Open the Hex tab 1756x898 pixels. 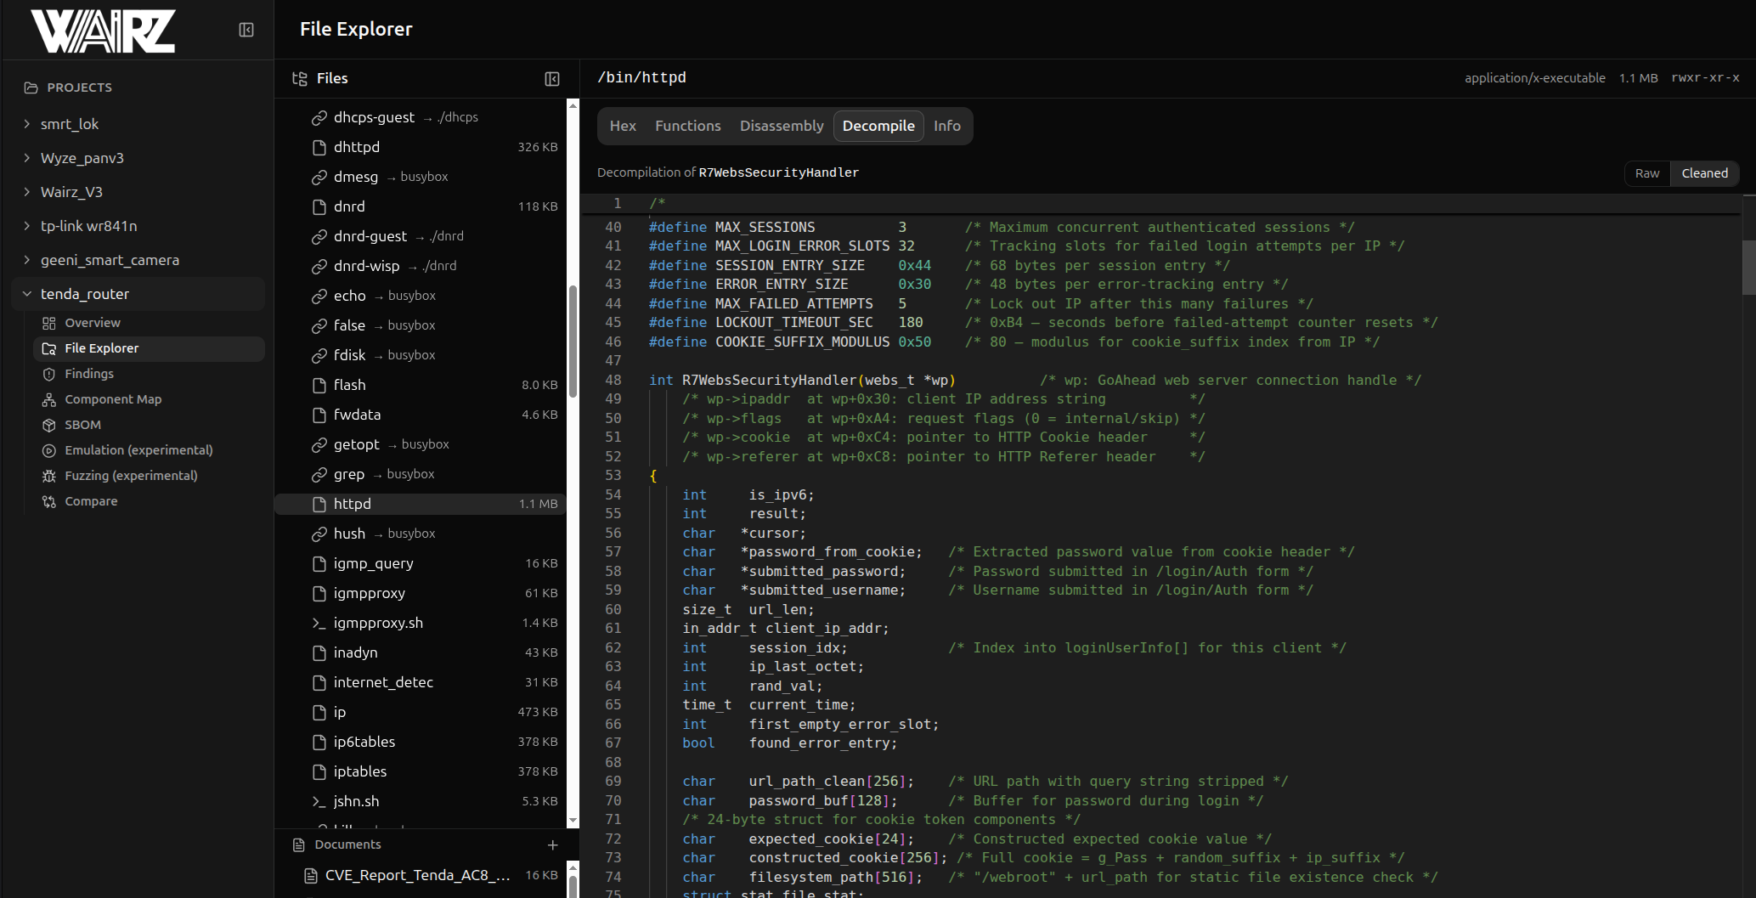[x=622, y=126]
